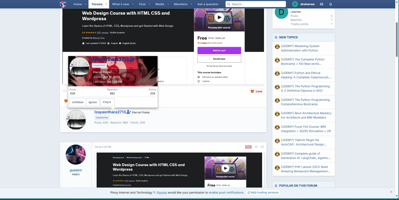Expand the What's new dropdown arrow
The height and width of the screenshot is (200, 399).
[133, 4]
